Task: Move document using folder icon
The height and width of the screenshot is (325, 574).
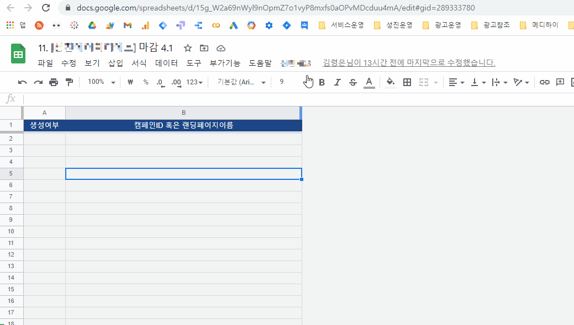Action: coord(204,48)
